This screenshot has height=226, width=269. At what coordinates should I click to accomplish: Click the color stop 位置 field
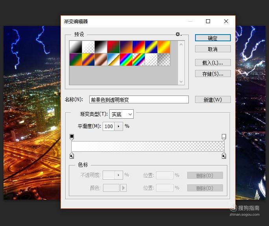click(165, 188)
